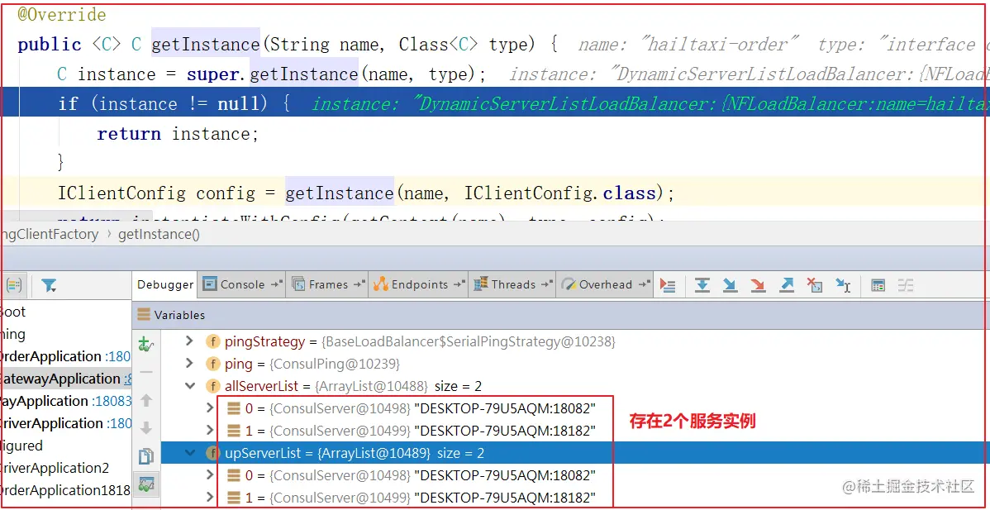This screenshot has width=990, height=510.
Task: Expand allServerList item 0 node
Action: (210, 408)
